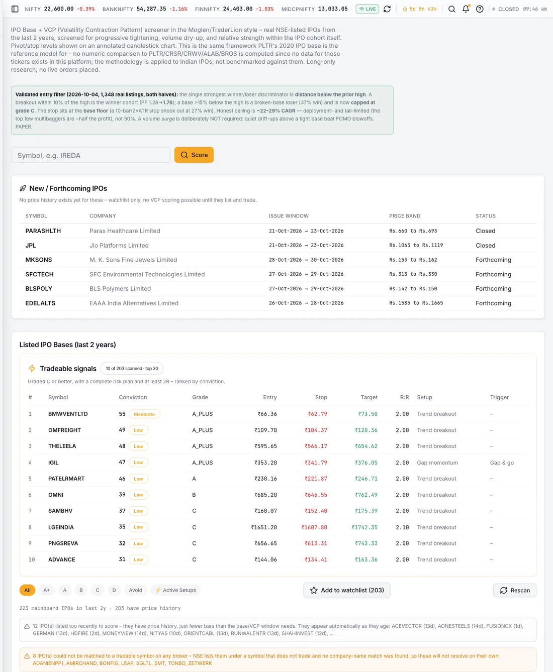Toggle the Active Setups filter
Screen dimensions: 553x672
pos(175,590)
